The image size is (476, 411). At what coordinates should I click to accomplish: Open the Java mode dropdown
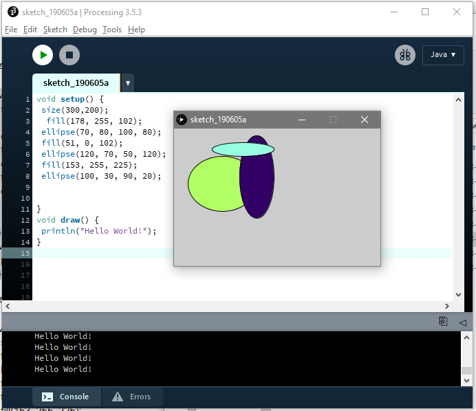pyautogui.click(x=443, y=55)
